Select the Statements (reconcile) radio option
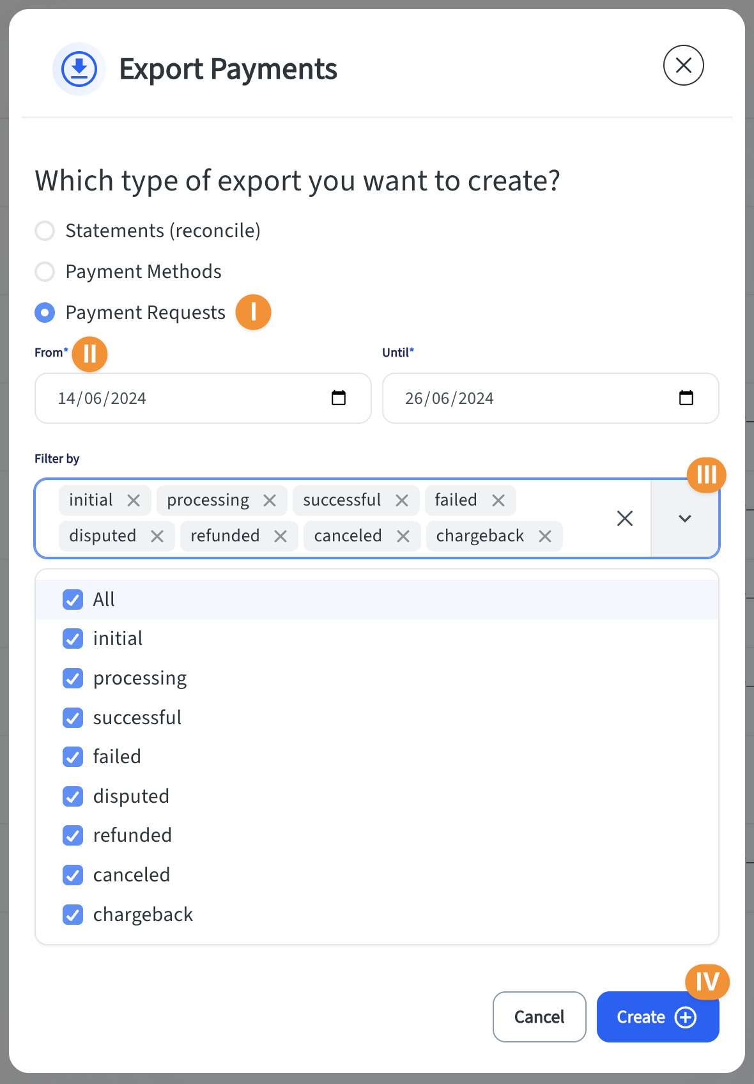This screenshot has height=1084, width=754. point(45,231)
